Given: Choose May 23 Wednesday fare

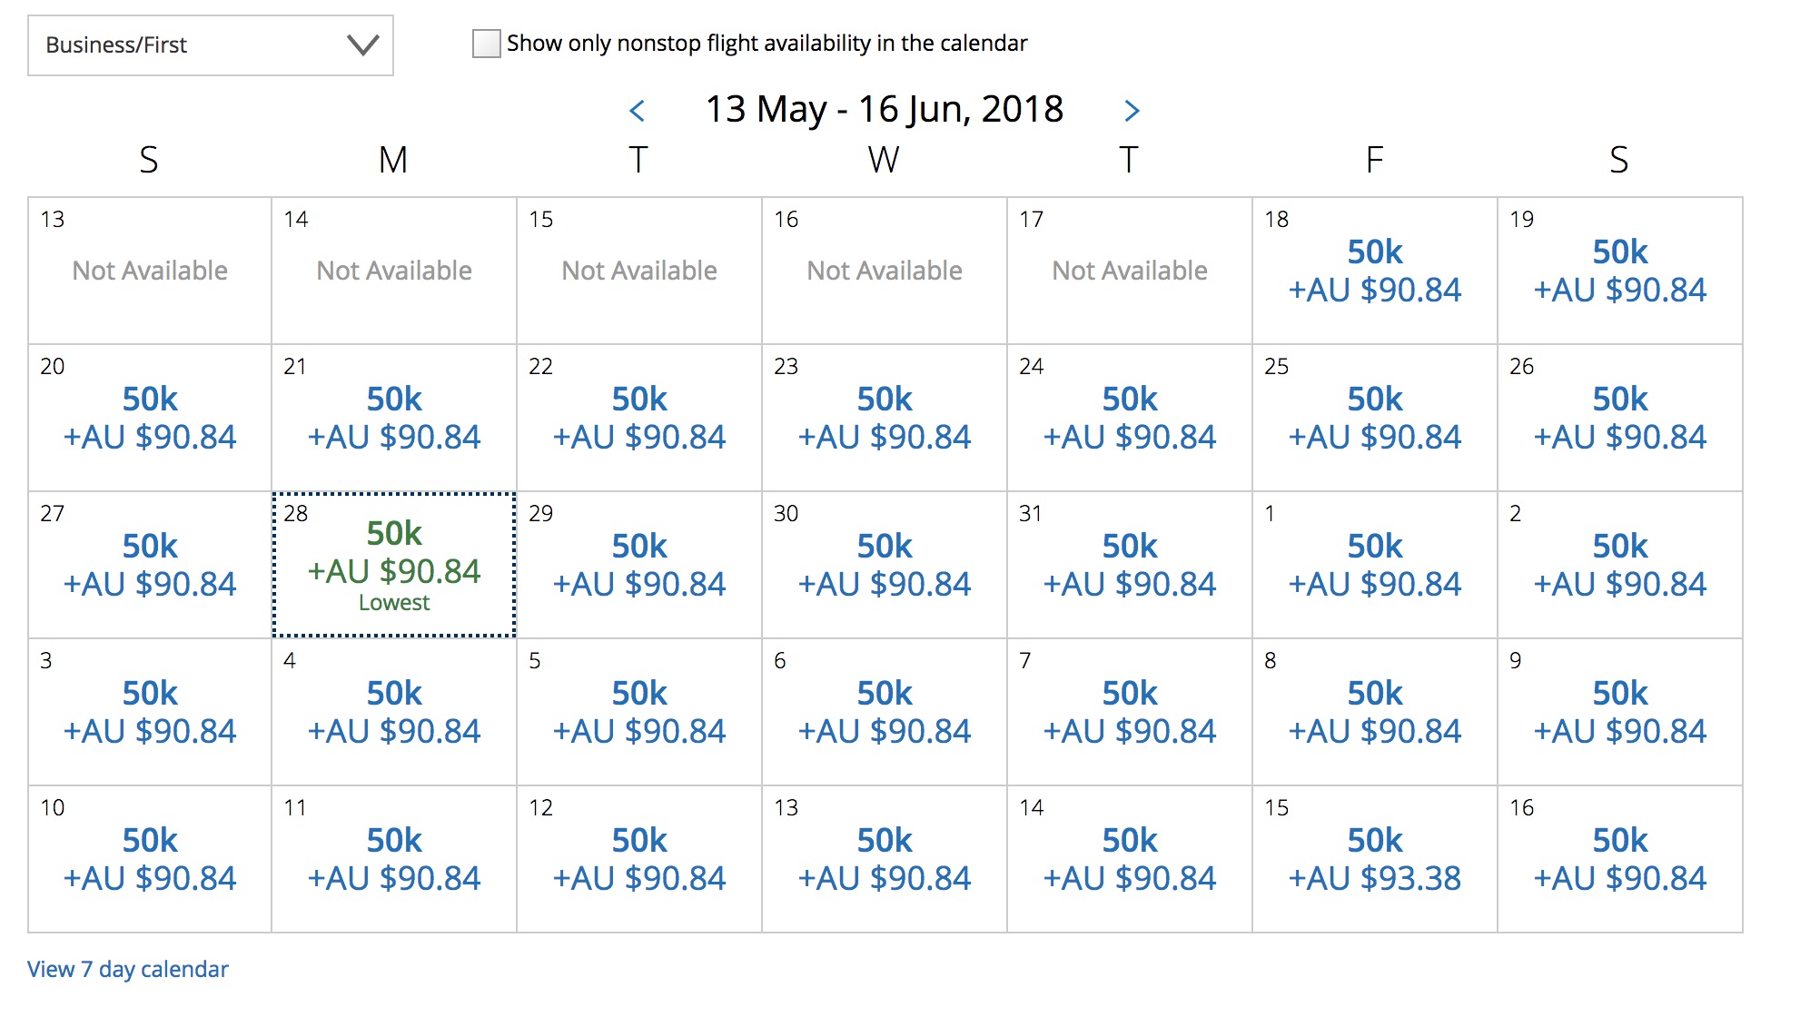Looking at the screenshot, I should pos(885,418).
